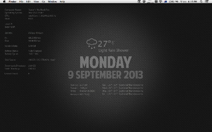Open the Go menu

point(43,2)
